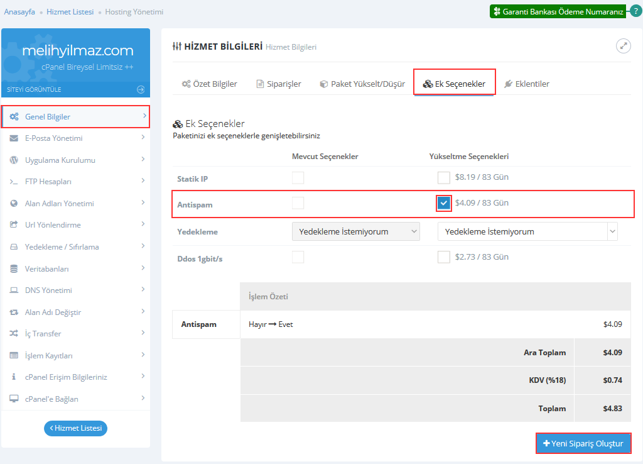This screenshot has height=464, width=643.
Task: Check the Ddos 1gbit/s upgrade checkbox
Action: coord(444,257)
